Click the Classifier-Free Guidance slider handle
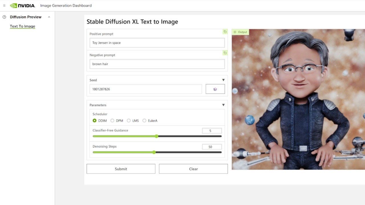This screenshot has width=365, height=205. point(157,136)
